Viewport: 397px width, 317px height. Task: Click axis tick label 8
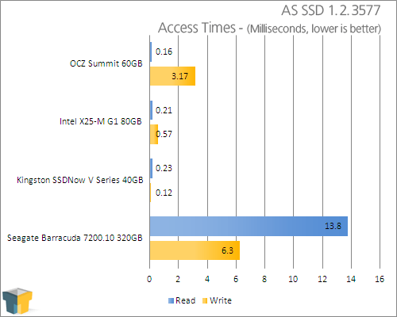[x=264, y=279]
